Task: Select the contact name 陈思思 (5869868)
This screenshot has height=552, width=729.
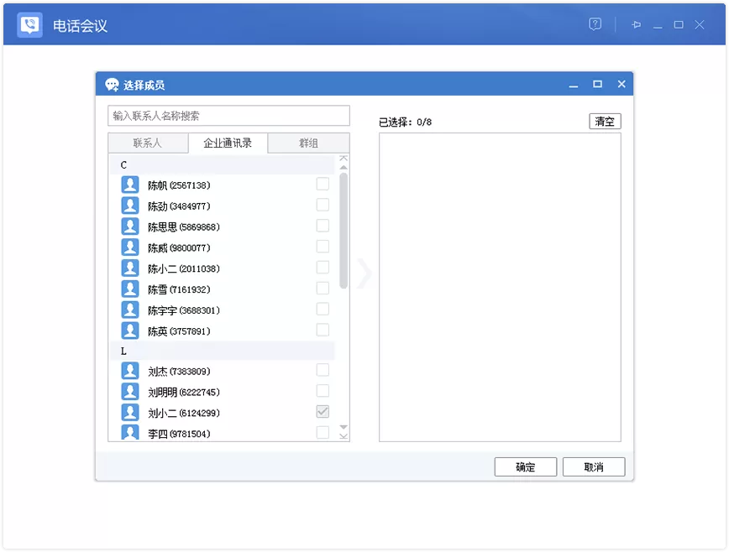Action: point(184,227)
